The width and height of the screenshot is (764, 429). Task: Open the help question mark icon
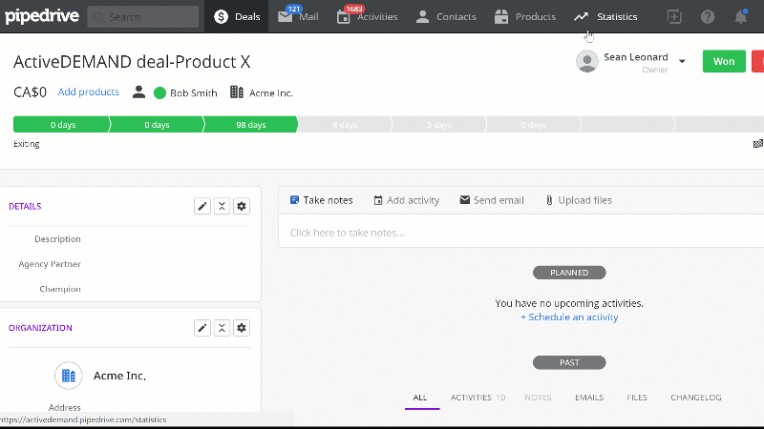[x=708, y=17]
